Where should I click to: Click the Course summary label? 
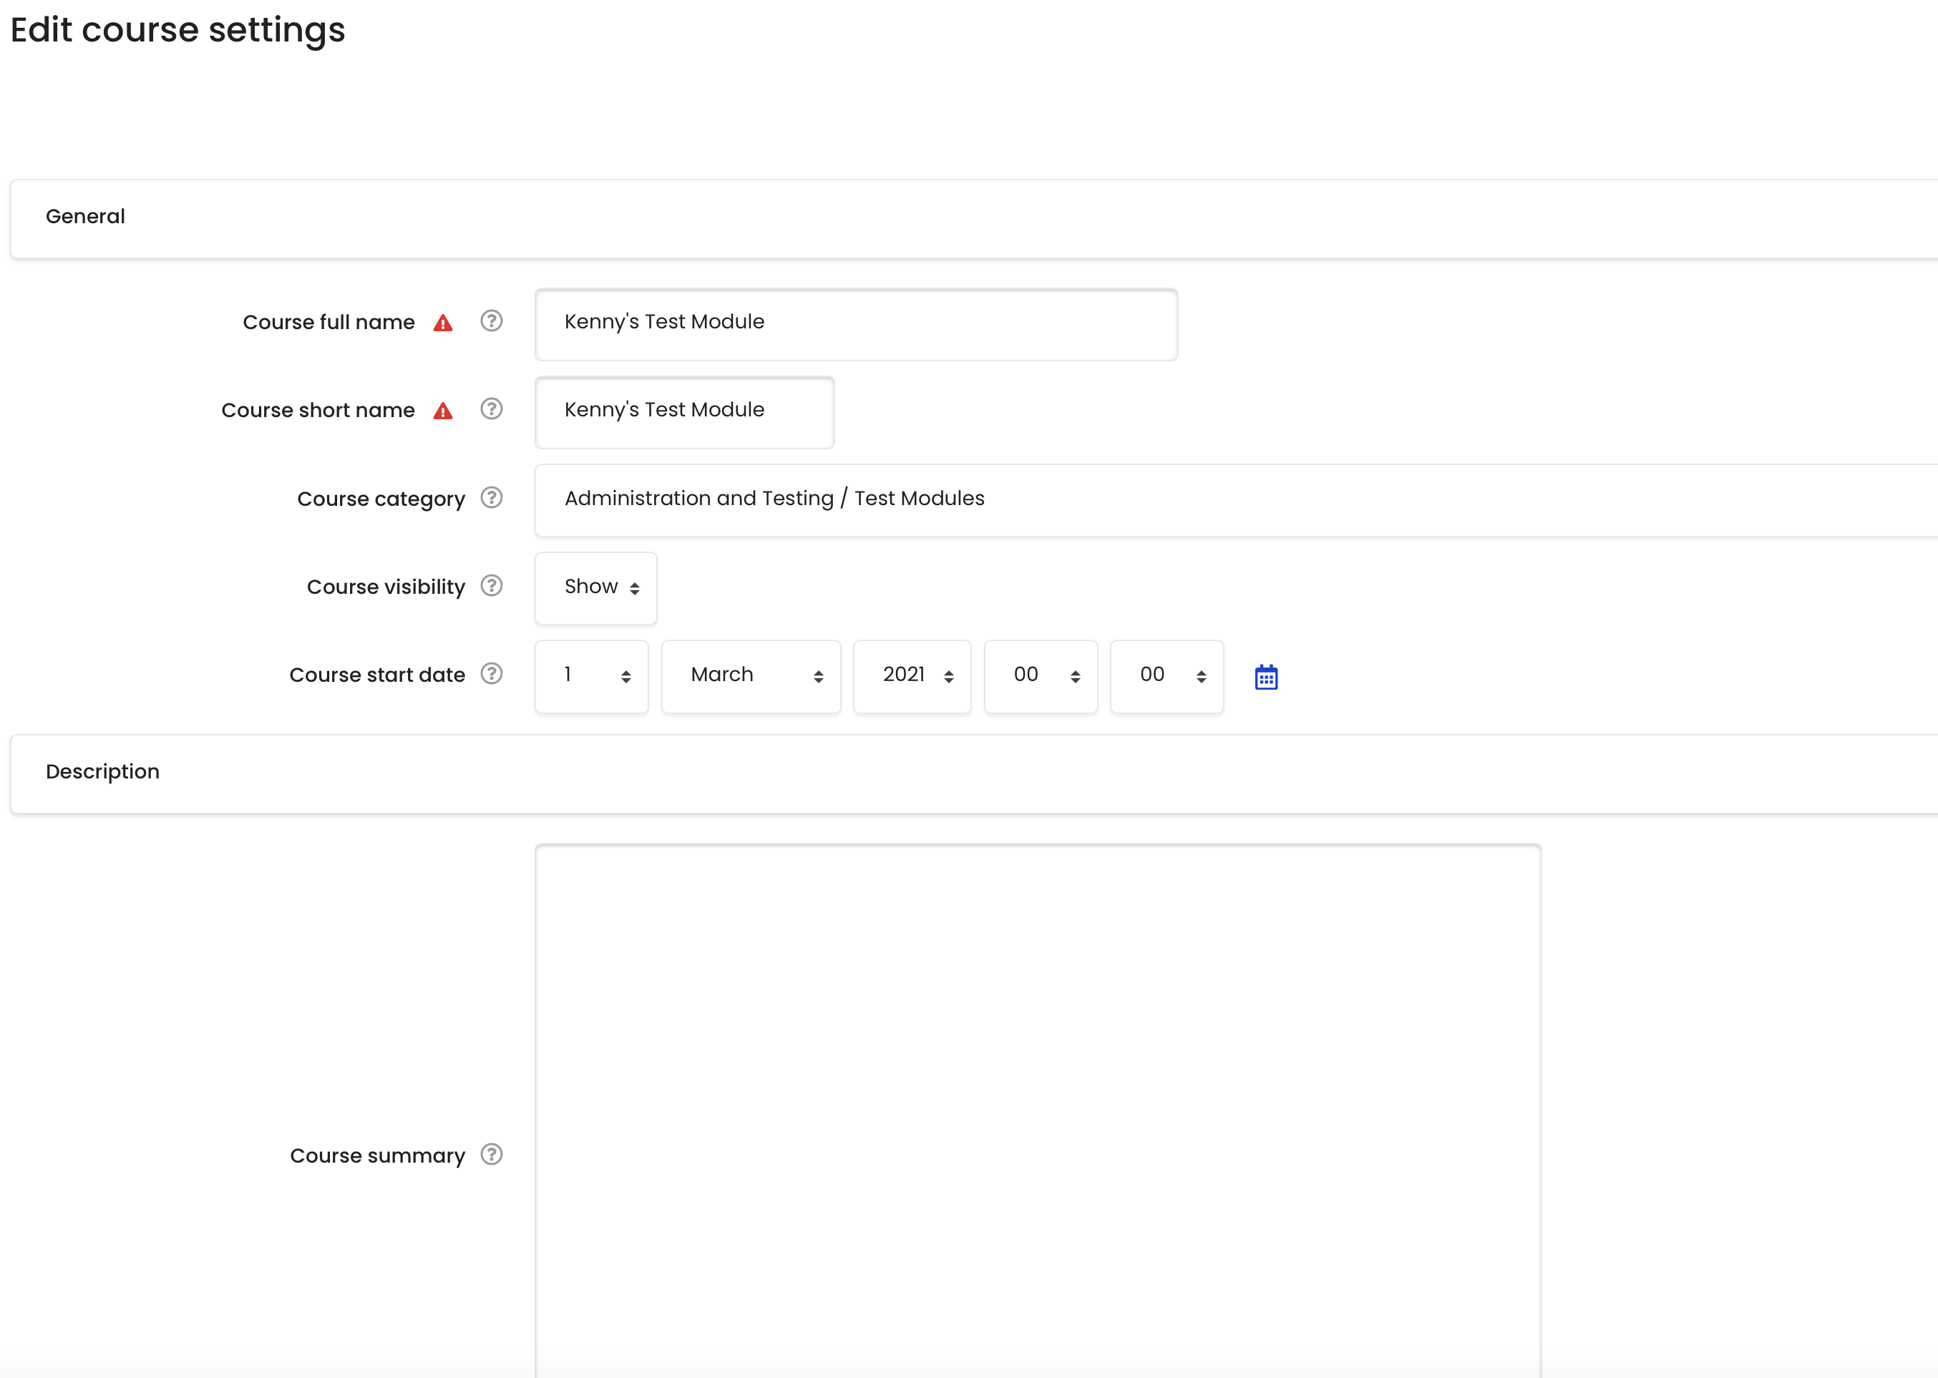378,1155
